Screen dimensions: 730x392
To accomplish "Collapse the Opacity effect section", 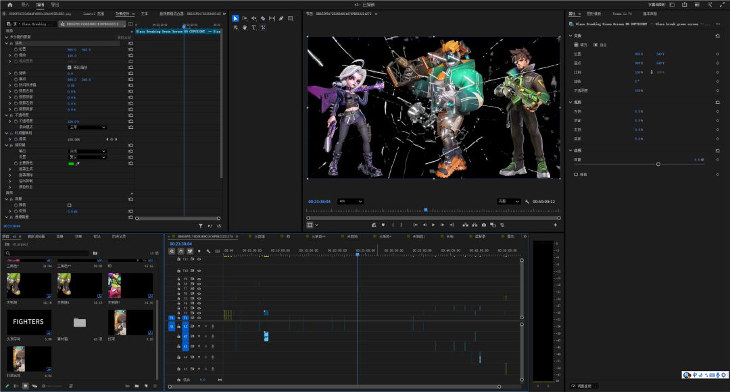I will pyautogui.click(x=7, y=115).
